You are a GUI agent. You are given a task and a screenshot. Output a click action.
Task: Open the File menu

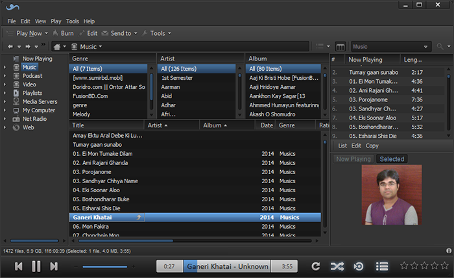tap(12, 21)
